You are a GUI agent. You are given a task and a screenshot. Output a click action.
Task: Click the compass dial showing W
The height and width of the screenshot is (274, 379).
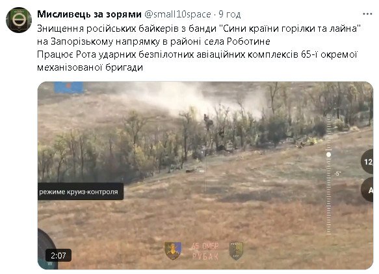[x=47, y=249]
